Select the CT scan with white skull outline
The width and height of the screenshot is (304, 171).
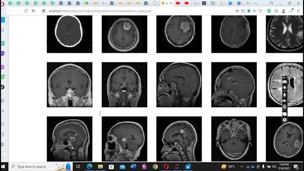[70, 34]
